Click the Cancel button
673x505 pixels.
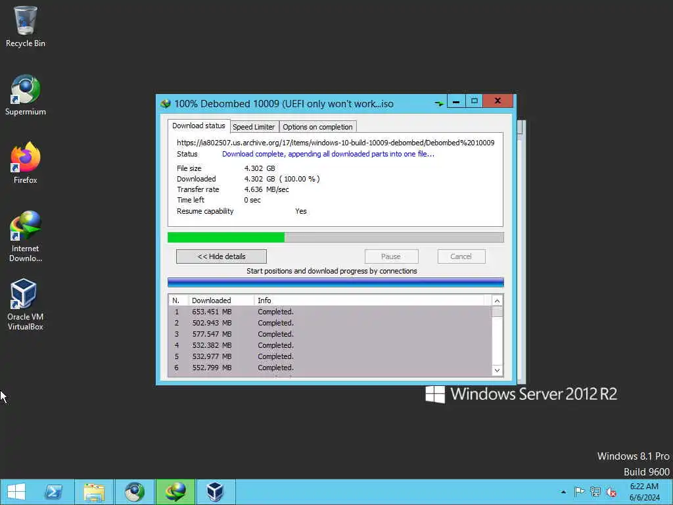pos(461,256)
